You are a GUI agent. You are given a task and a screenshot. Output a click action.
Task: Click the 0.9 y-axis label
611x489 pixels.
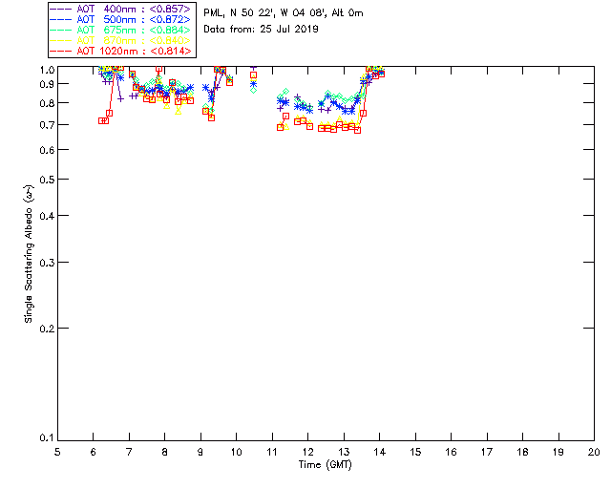pos(47,84)
